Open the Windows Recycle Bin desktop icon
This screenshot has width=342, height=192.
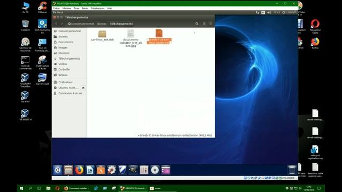25,25
